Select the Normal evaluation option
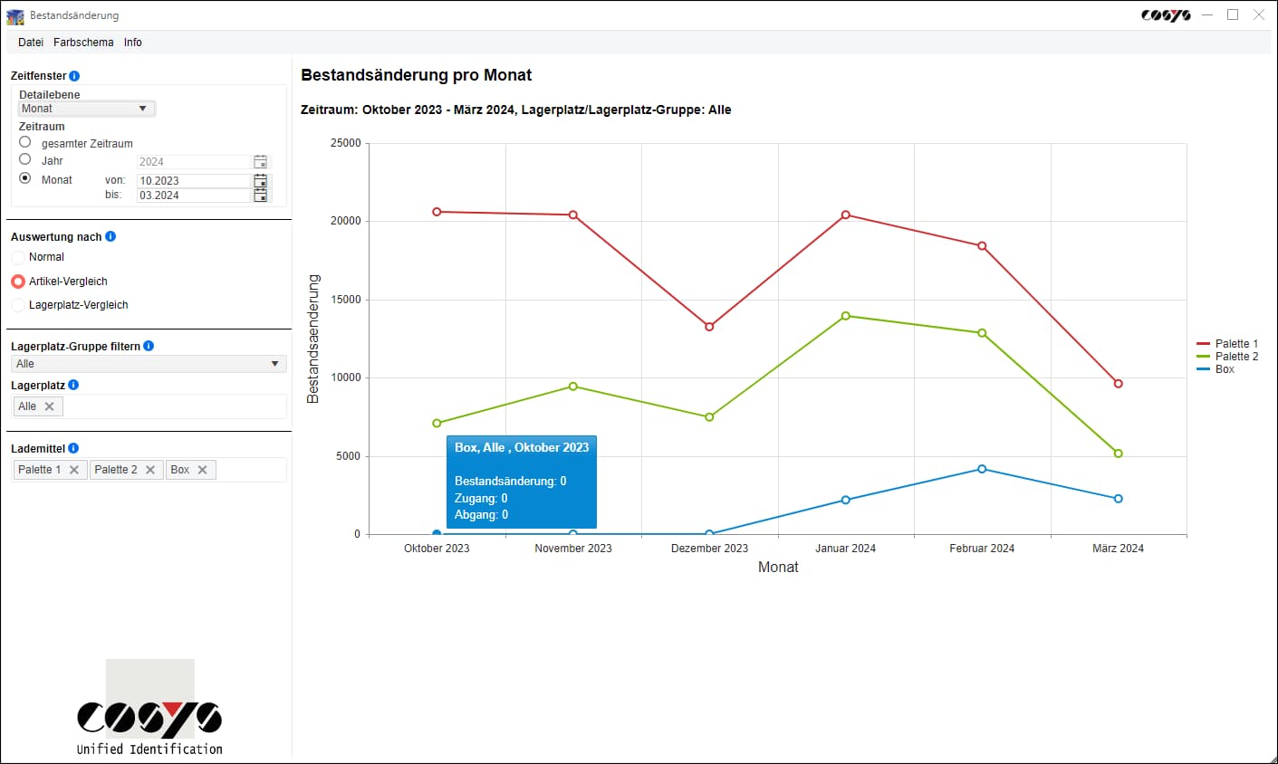The image size is (1278, 764). pos(18,257)
